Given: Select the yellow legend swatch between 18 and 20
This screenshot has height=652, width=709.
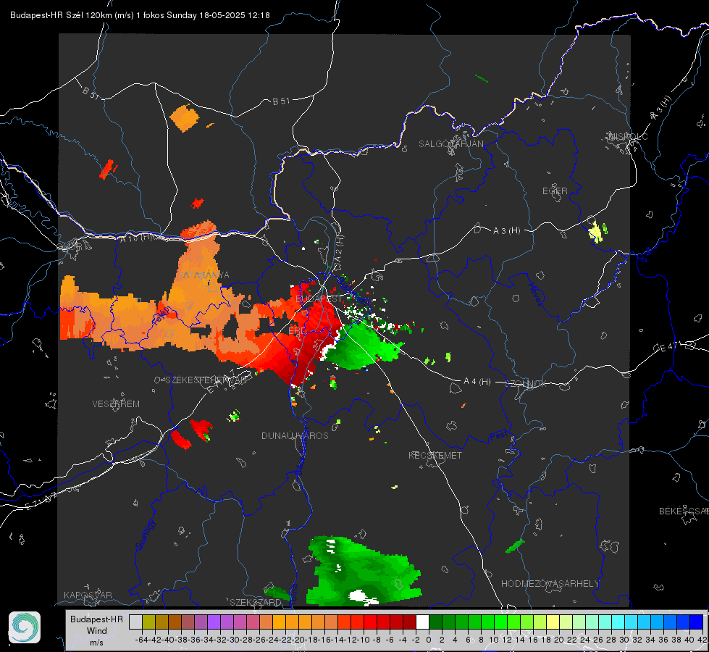Looking at the screenshot, I should point(553,622).
